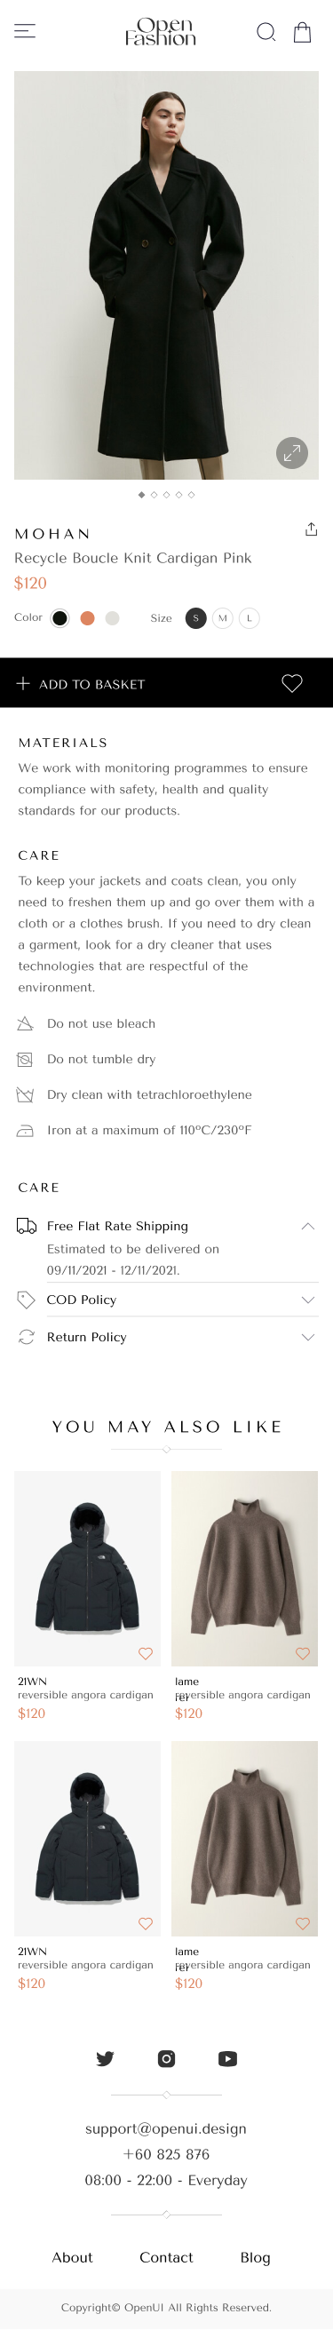Image resolution: width=333 pixels, height=2330 pixels.
Task: Click the share icon beside MOHAN
Action: [311, 529]
